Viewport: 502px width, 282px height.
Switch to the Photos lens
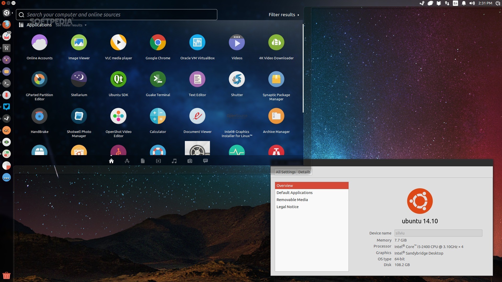[190, 161]
